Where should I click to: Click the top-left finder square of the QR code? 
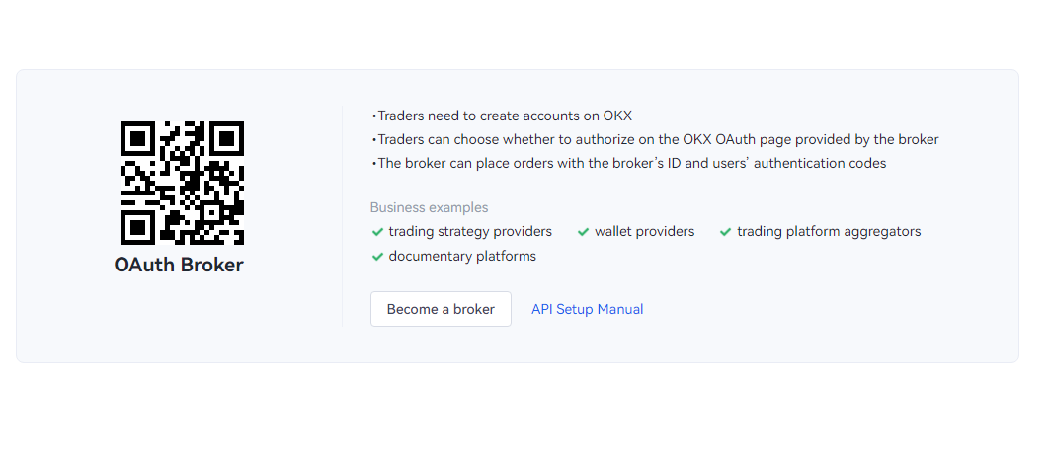[137, 138]
